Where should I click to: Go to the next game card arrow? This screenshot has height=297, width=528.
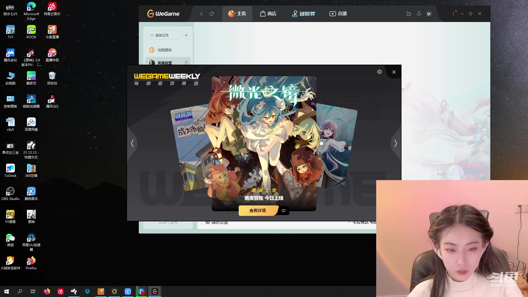tap(395, 143)
